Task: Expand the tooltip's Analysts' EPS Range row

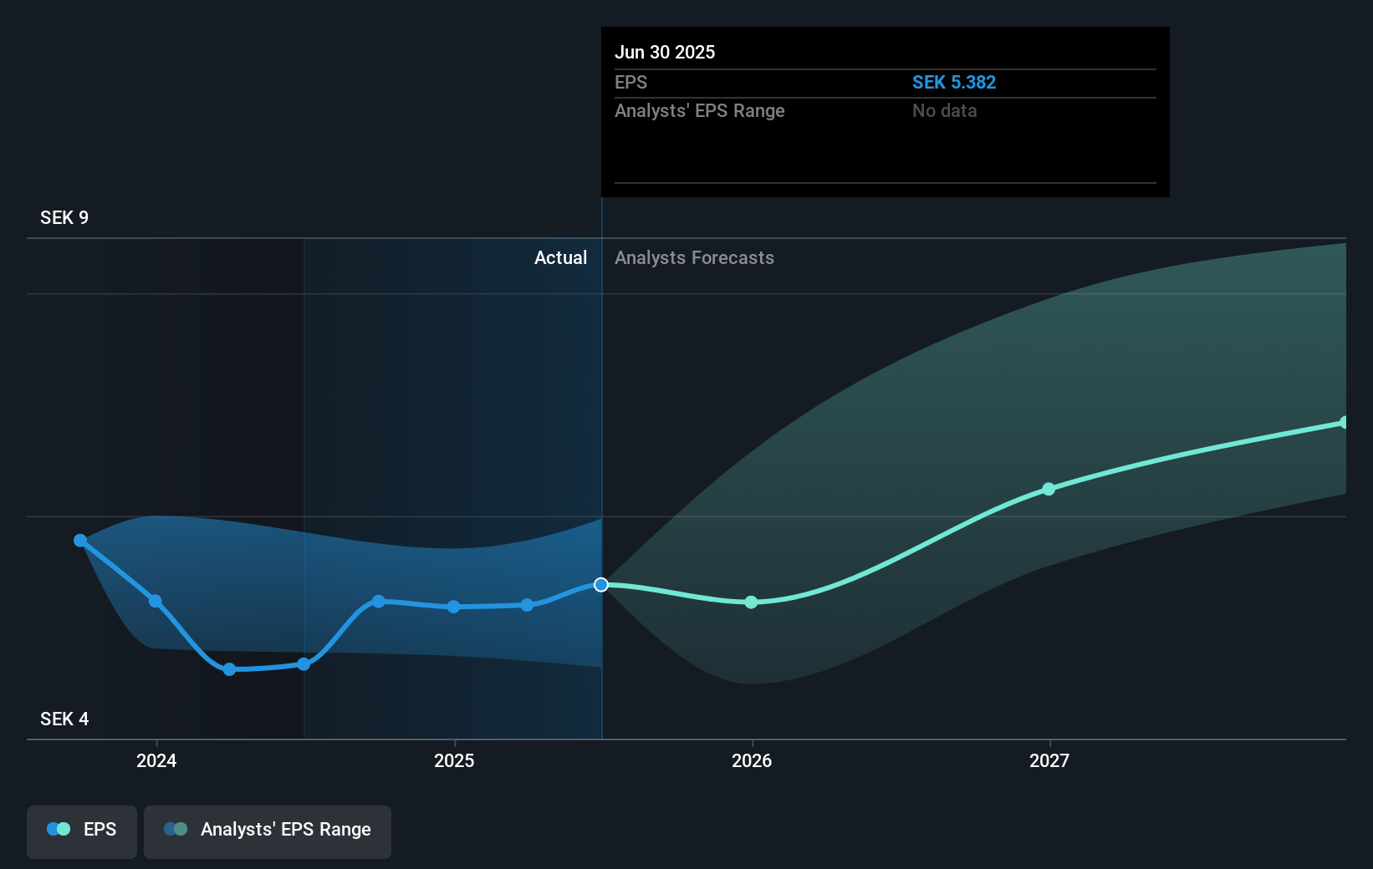Action: [700, 110]
